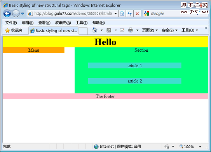Click the 收藏夹 favorites star button

click(x=14, y=30)
